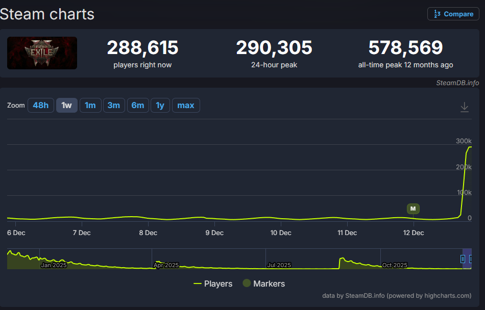Grab the left navigator range handle
This screenshot has width=485, height=310.
click(x=463, y=259)
